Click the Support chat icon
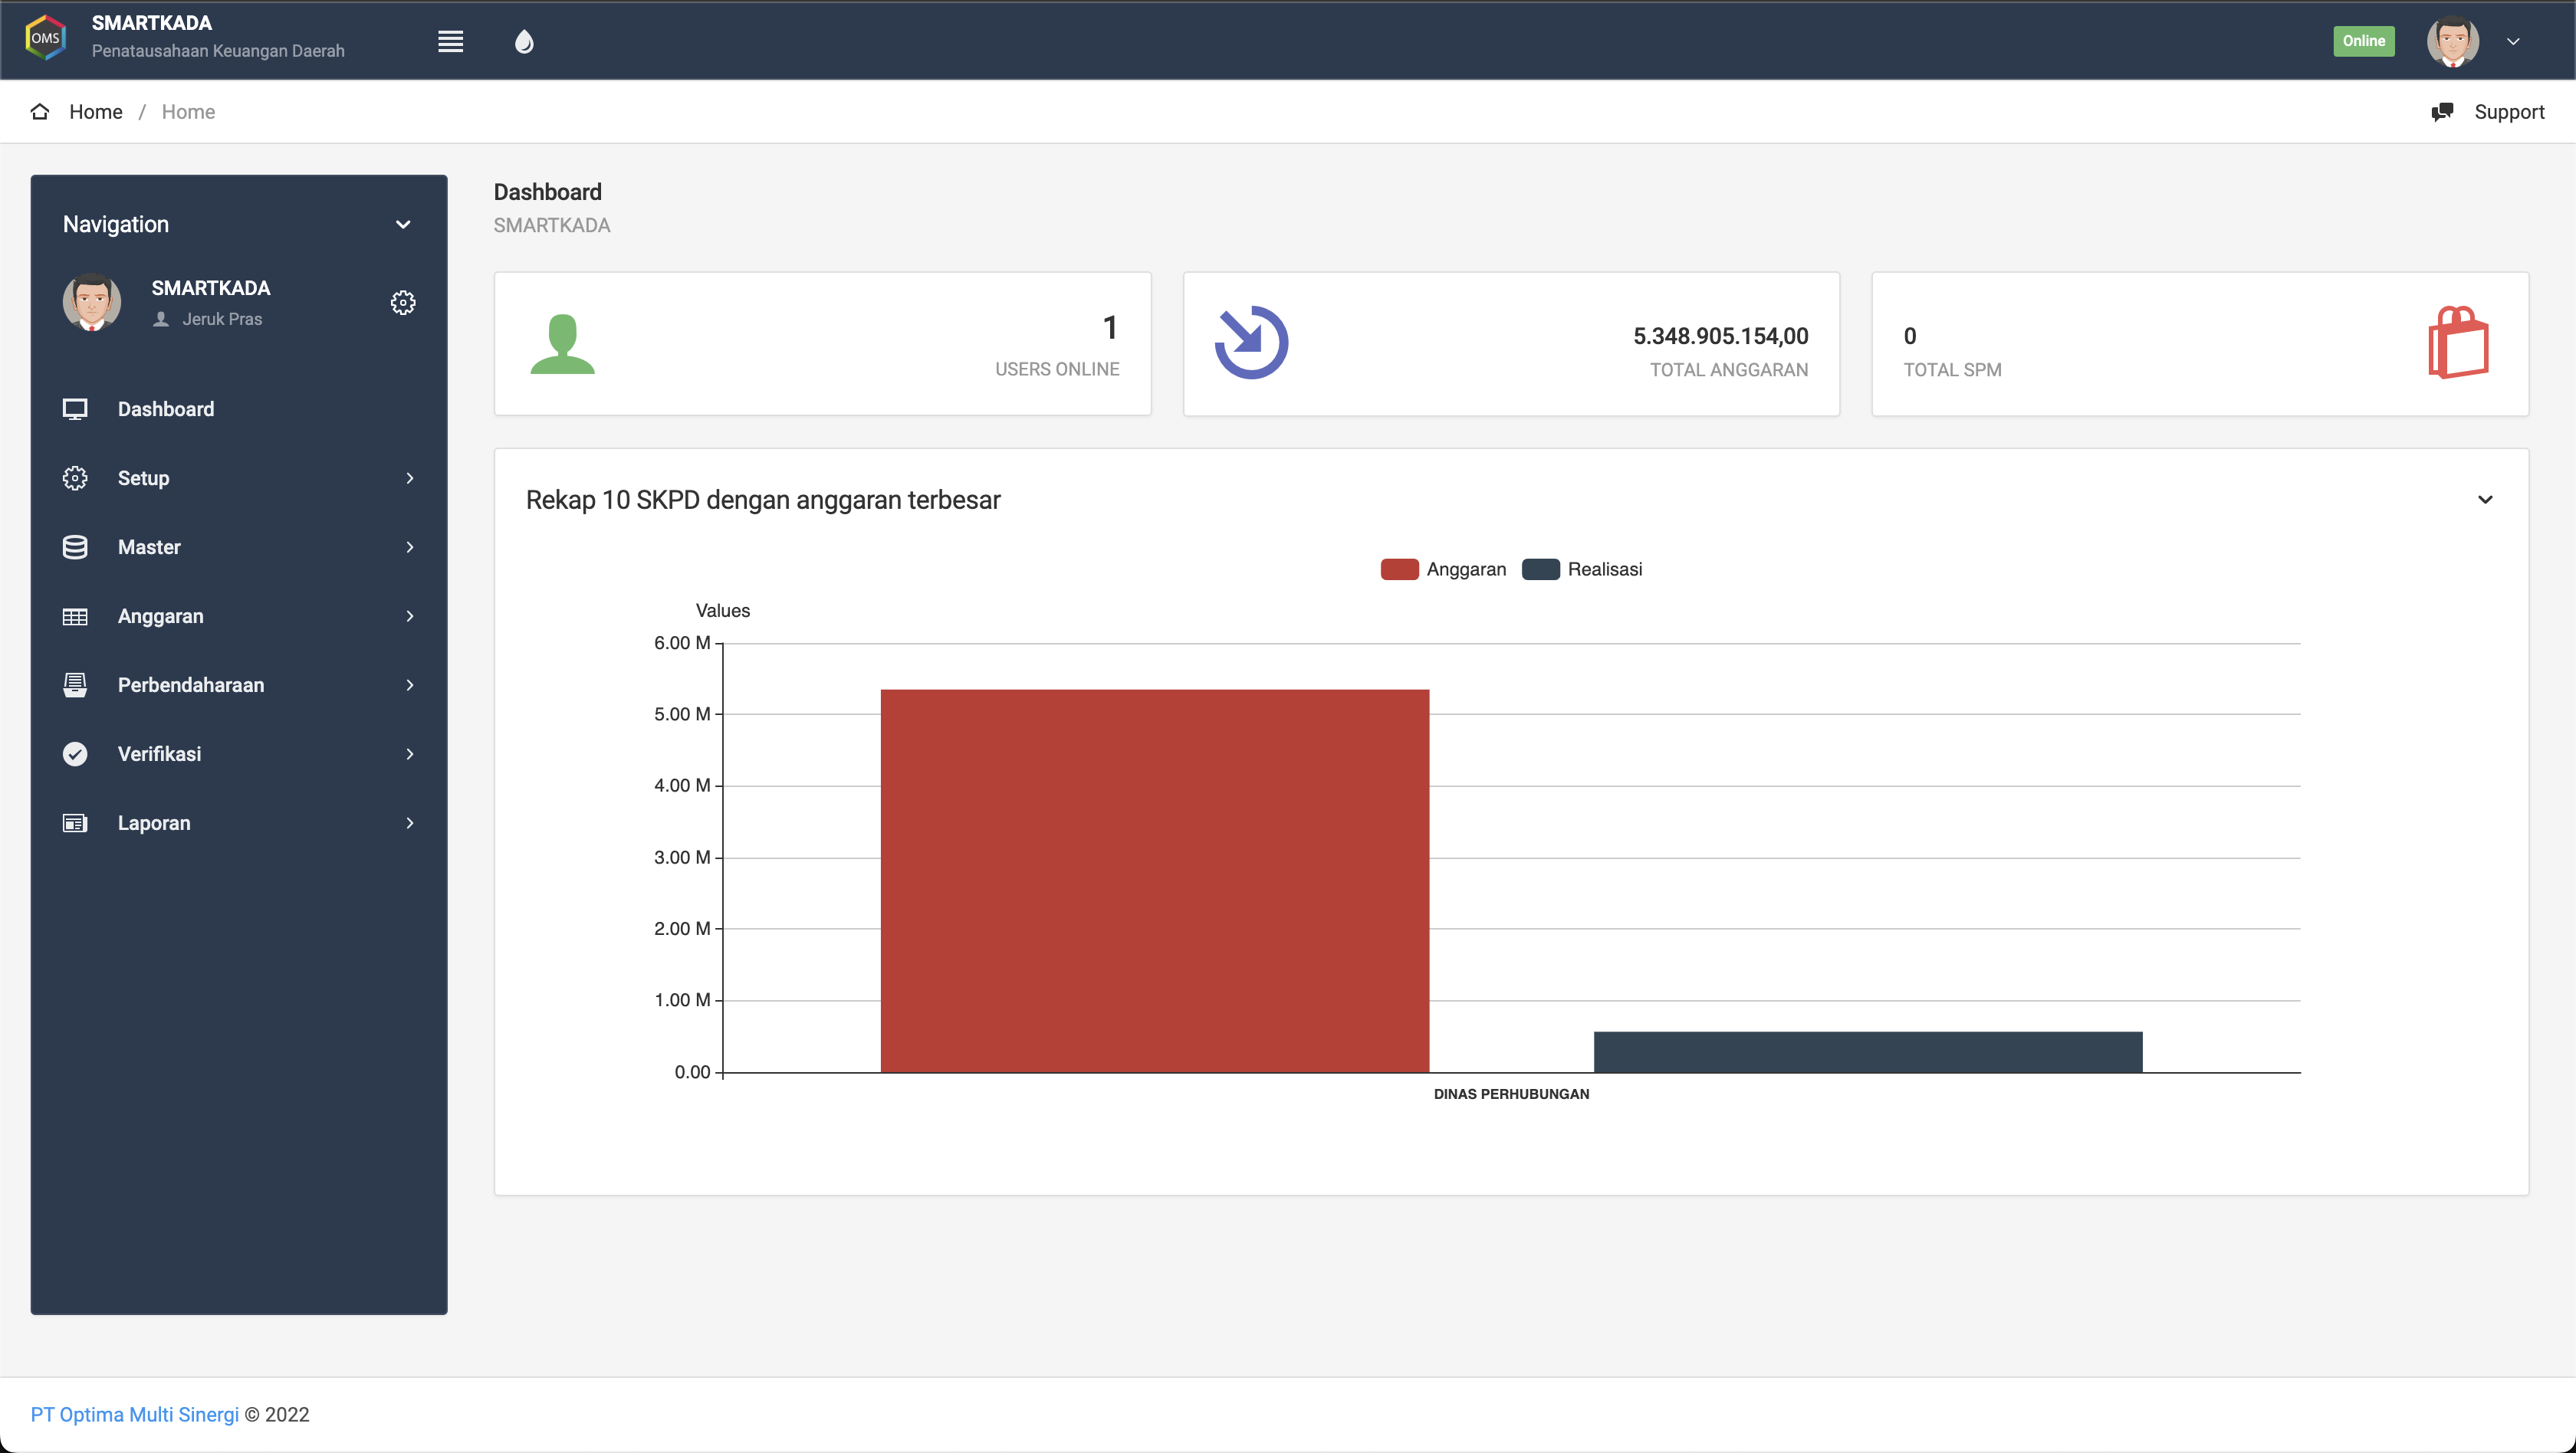 point(2442,112)
